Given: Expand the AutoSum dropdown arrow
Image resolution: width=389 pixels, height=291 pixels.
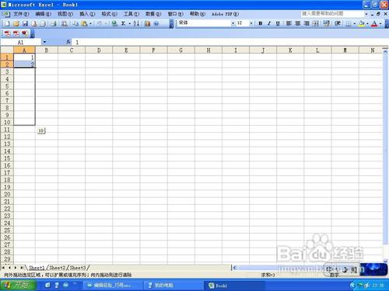Looking at the screenshot, I should 129,24.
